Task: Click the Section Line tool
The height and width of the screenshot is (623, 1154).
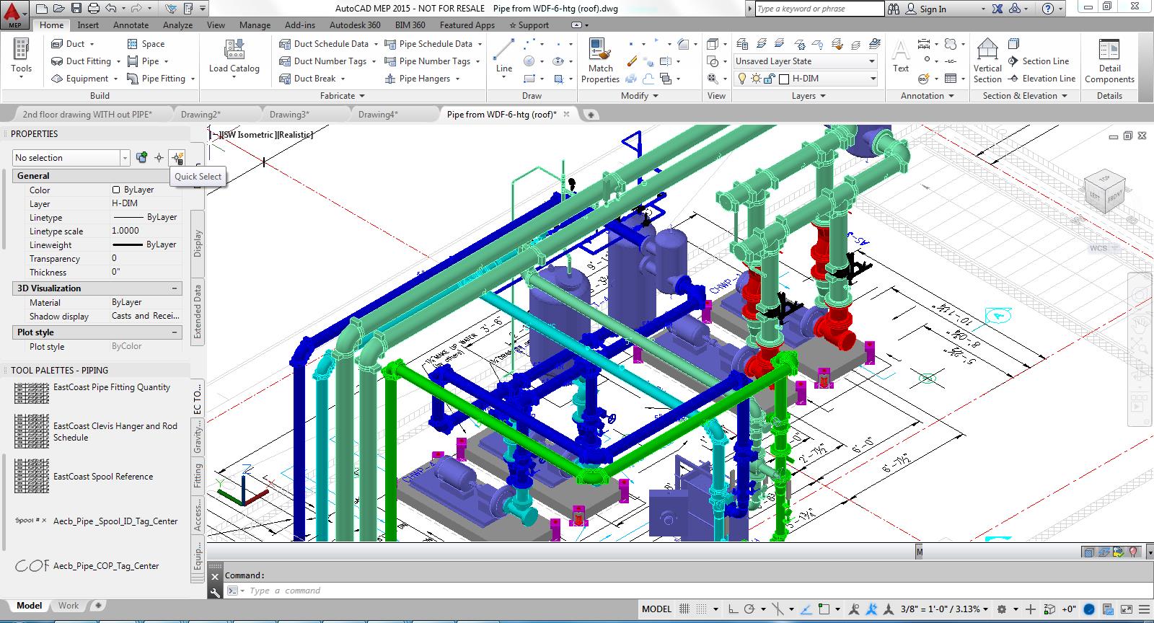Action: (x=1039, y=61)
